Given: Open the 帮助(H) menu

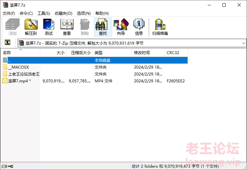Looking at the screenshot, I should click(x=102, y=13).
